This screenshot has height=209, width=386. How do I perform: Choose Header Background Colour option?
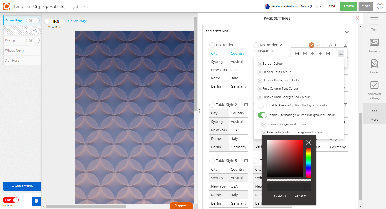[x=282, y=80]
